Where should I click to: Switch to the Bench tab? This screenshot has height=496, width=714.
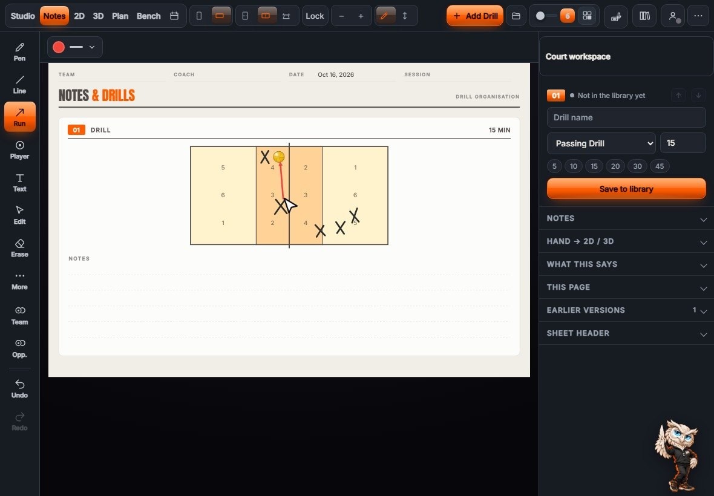148,16
